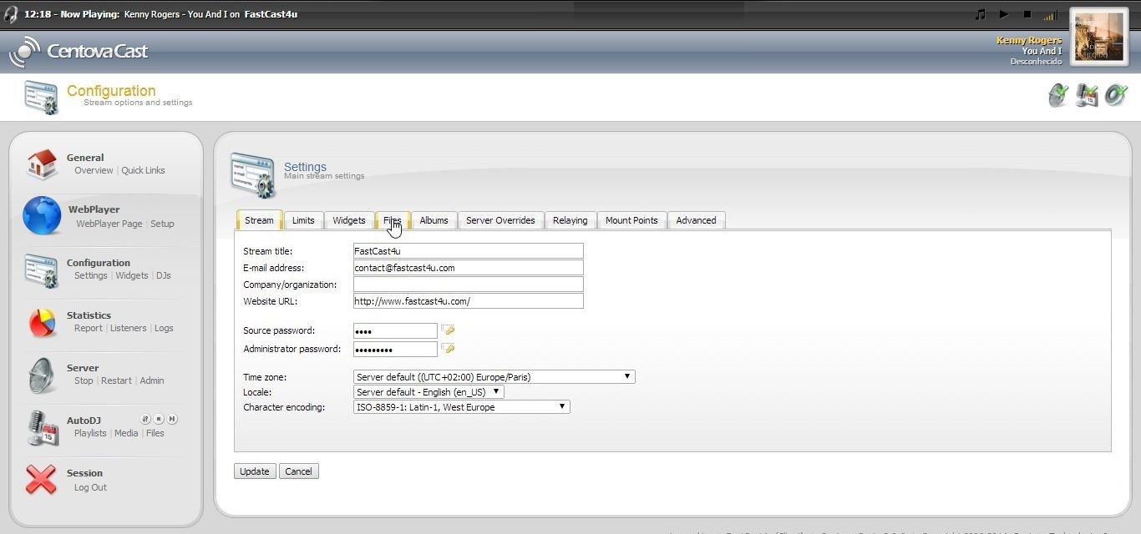Image resolution: width=1141 pixels, height=534 pixels.
Task: Click the Configuration header icon
Action: tap(41, 97)
